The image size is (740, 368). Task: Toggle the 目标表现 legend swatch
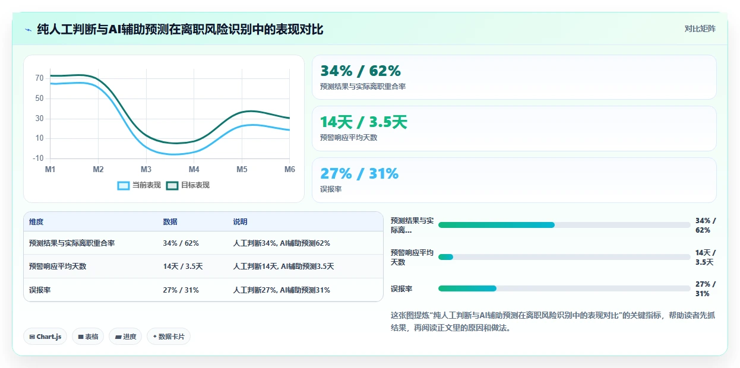click(172, 186)
